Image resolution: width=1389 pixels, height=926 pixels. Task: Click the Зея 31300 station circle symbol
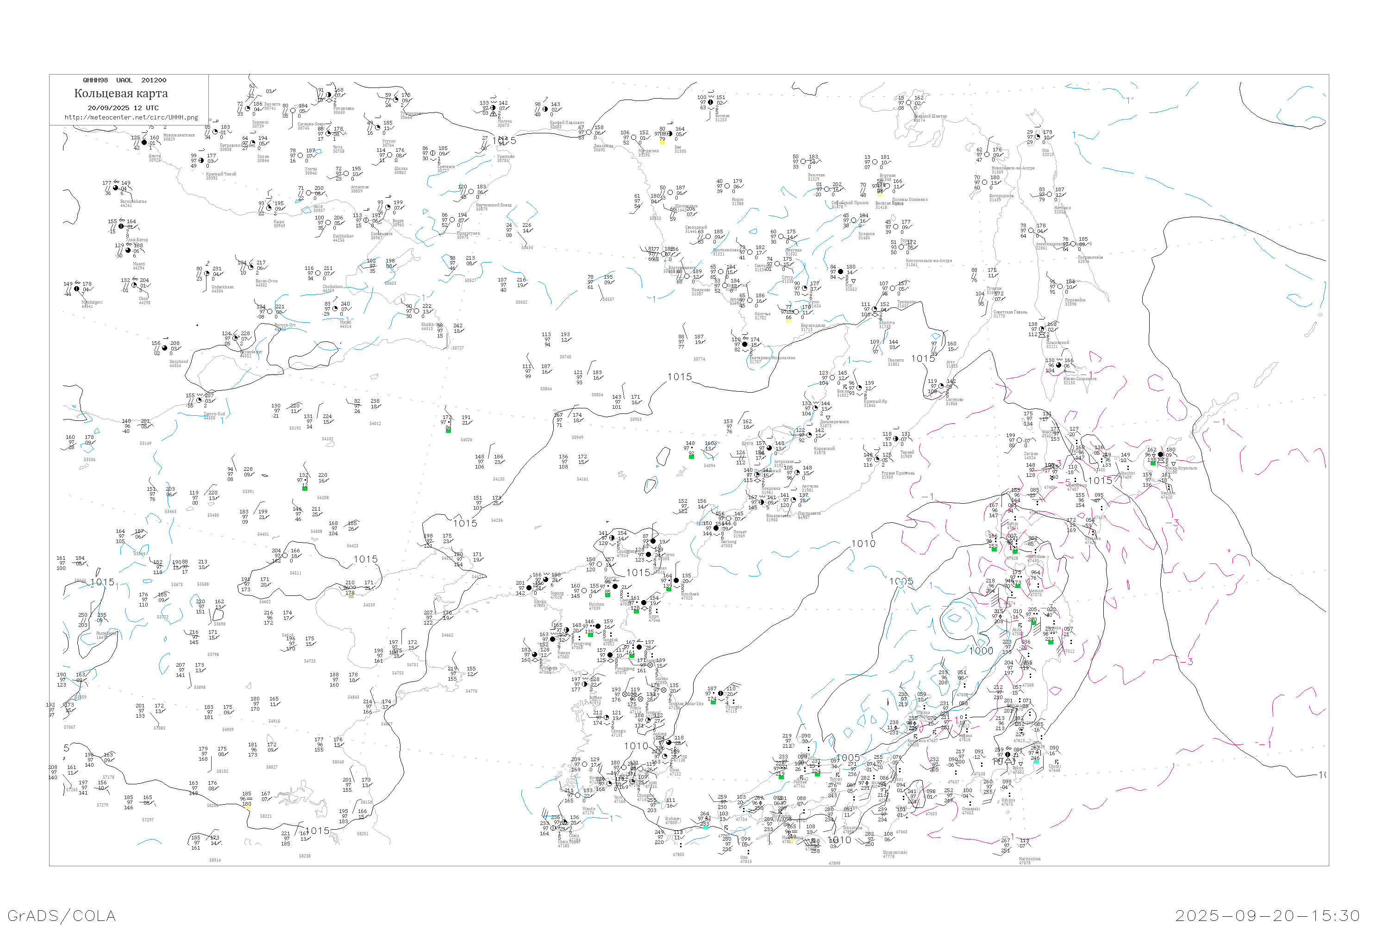[x=669, y=134]
